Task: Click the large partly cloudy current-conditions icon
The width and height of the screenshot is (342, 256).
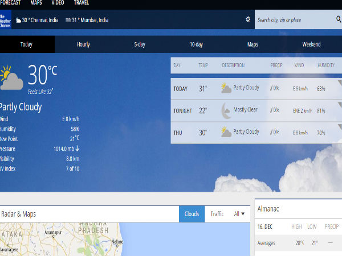Action: pyautogui.click(x=11, y=77)
